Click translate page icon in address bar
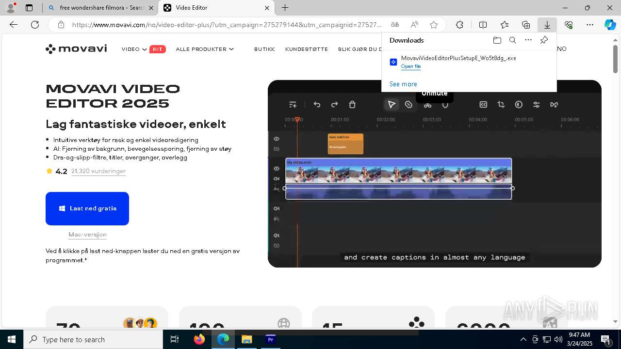621x349 pixels. click(395, 25)
